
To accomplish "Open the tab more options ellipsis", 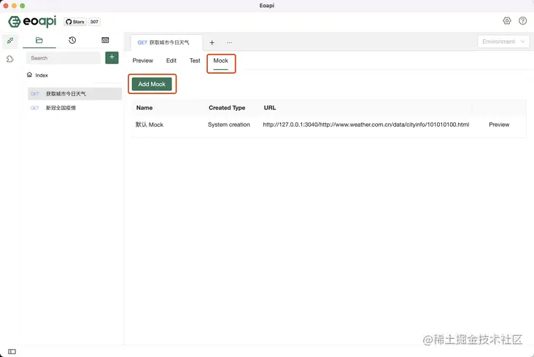I will pyautogui.click(x=229, y=42).
